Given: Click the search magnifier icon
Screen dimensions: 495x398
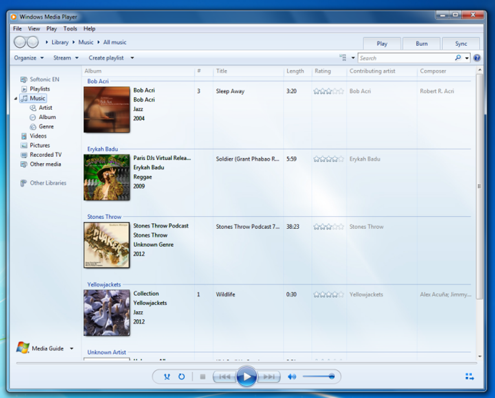Looking at the screenshot, I should [458, 57].
